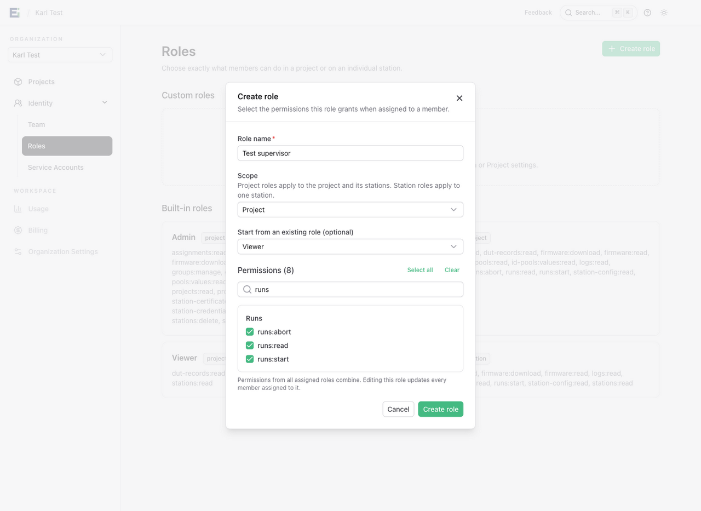Image resolution: width=701 pixels, height=511 pixels.
Task: Open the existing role dropdown set to Viewer
Action: pyautogui.click(x=350, y=246)
